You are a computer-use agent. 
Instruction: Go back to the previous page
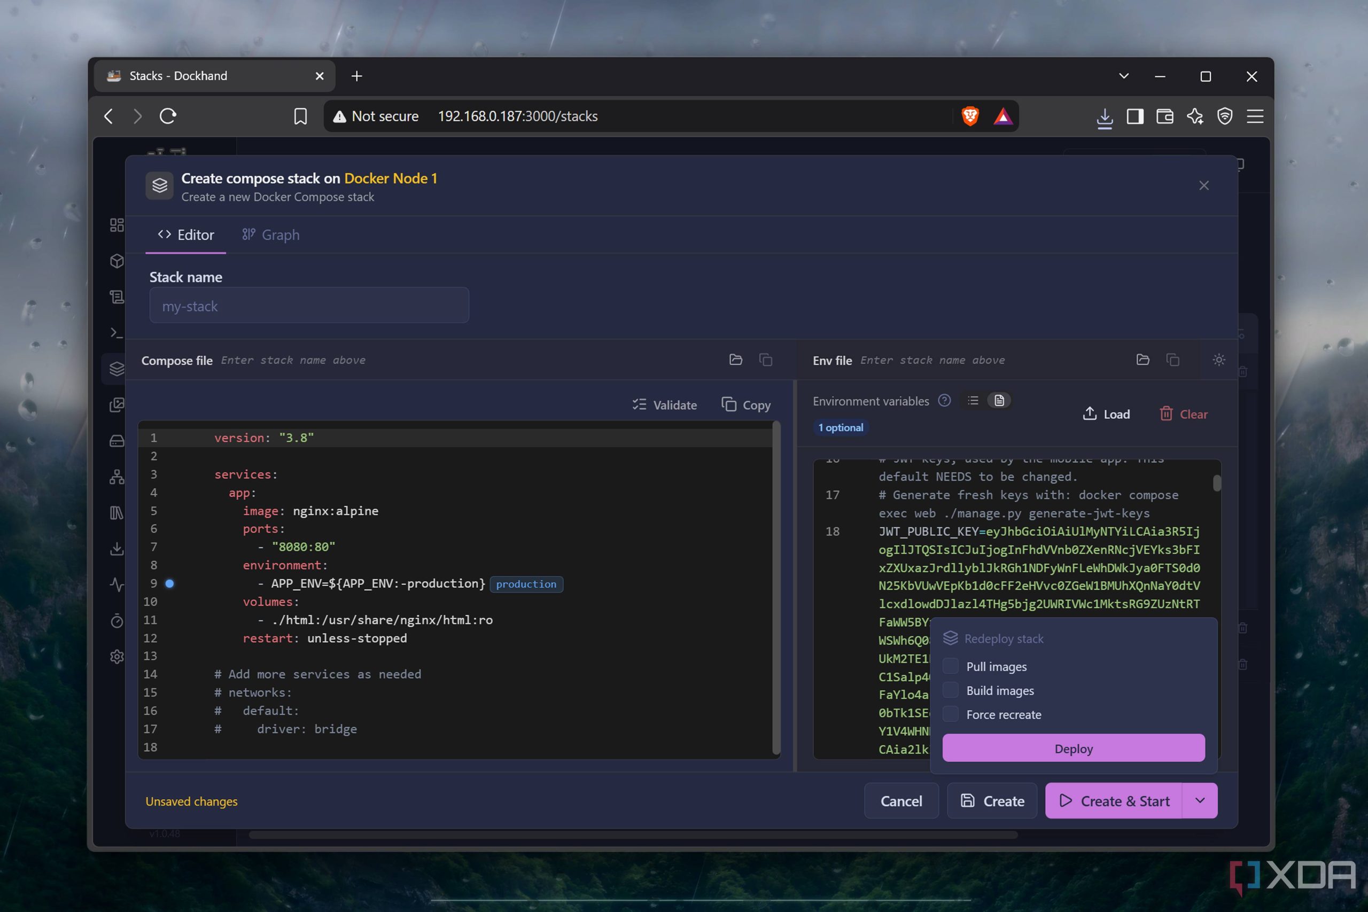[x=109, y=116]
